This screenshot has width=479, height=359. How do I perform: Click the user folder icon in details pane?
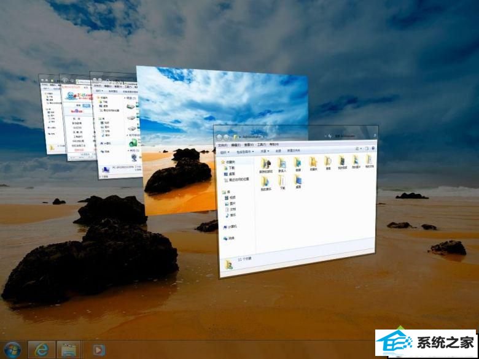(x=228, y=264)
